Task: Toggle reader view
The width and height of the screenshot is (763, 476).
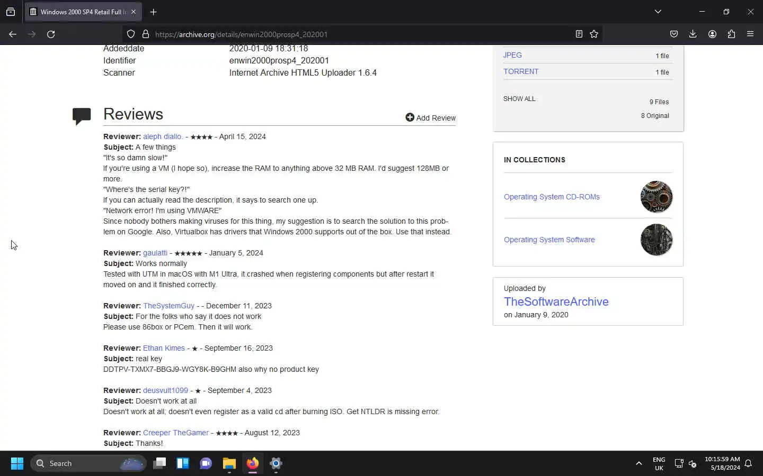Action: tap(579, 34)
